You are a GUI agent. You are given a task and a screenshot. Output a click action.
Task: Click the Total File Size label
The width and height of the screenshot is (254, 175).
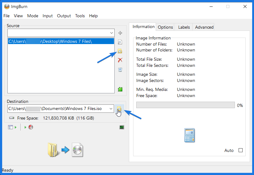click(149, 59)
